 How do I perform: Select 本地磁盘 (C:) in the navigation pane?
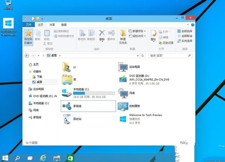coord(39,103)
